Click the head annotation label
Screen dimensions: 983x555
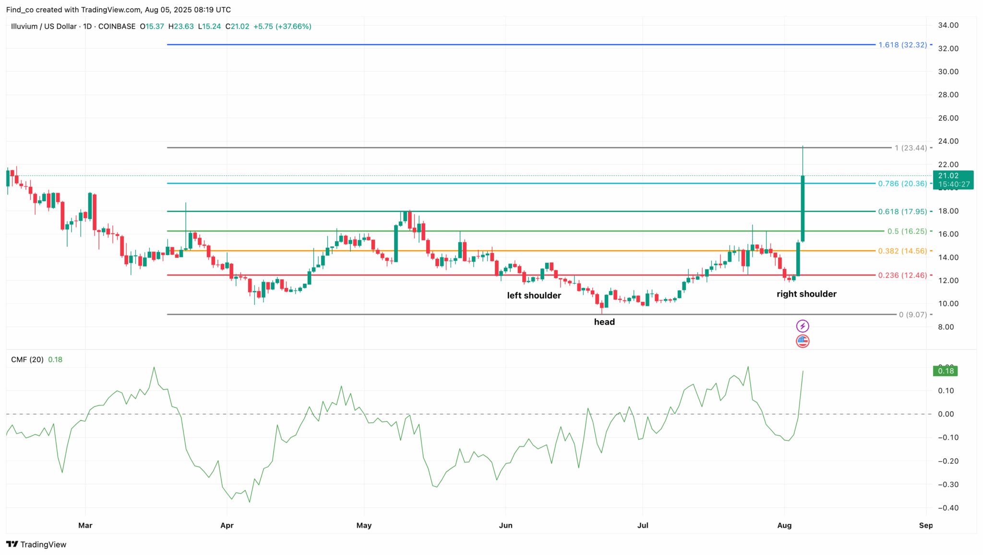click(x=604, y=322)
